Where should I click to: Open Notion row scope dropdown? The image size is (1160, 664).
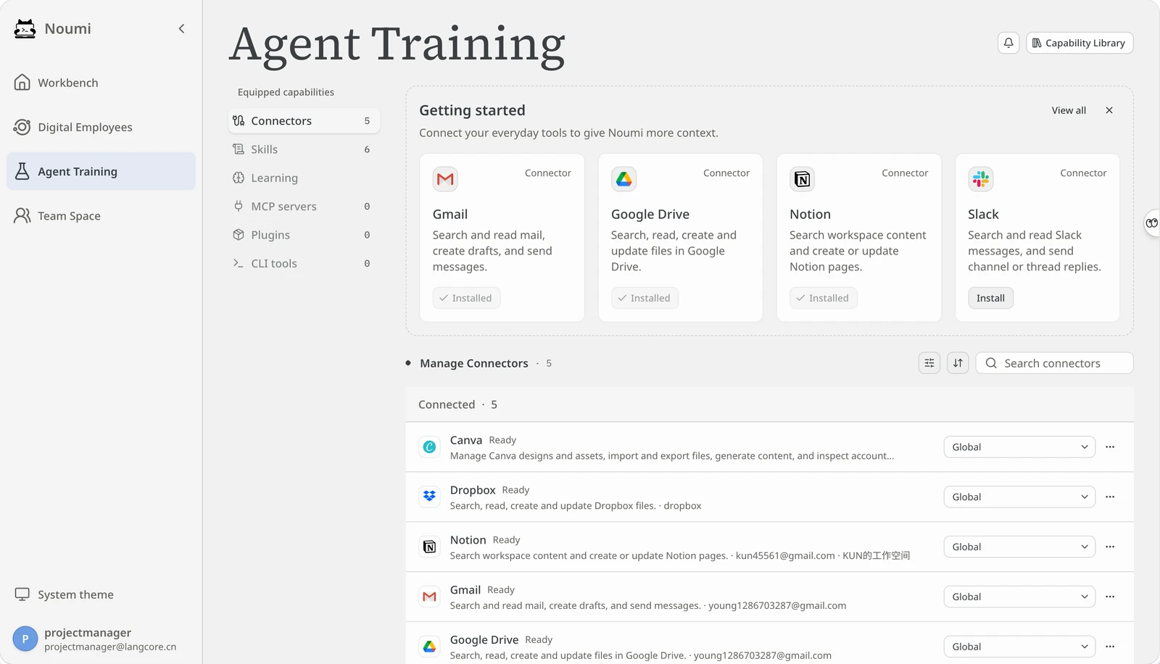click(x=1019, y=547)
